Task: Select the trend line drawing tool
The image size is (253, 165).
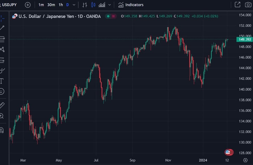Action: coord(2,28)
